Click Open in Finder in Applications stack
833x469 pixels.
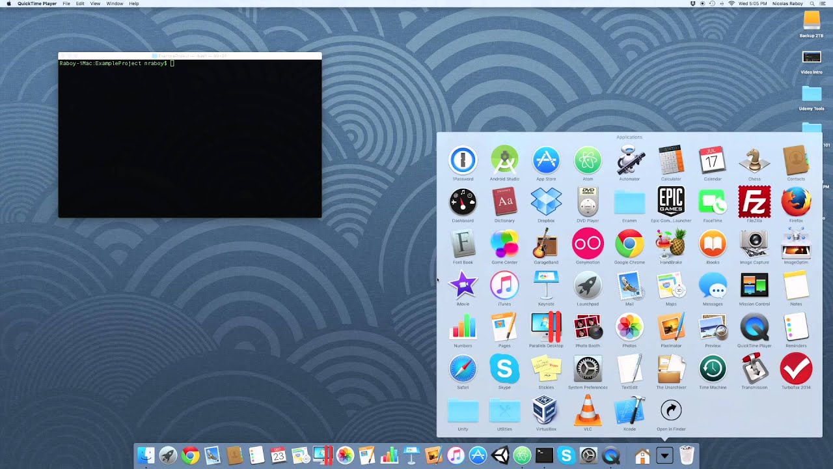671,410
